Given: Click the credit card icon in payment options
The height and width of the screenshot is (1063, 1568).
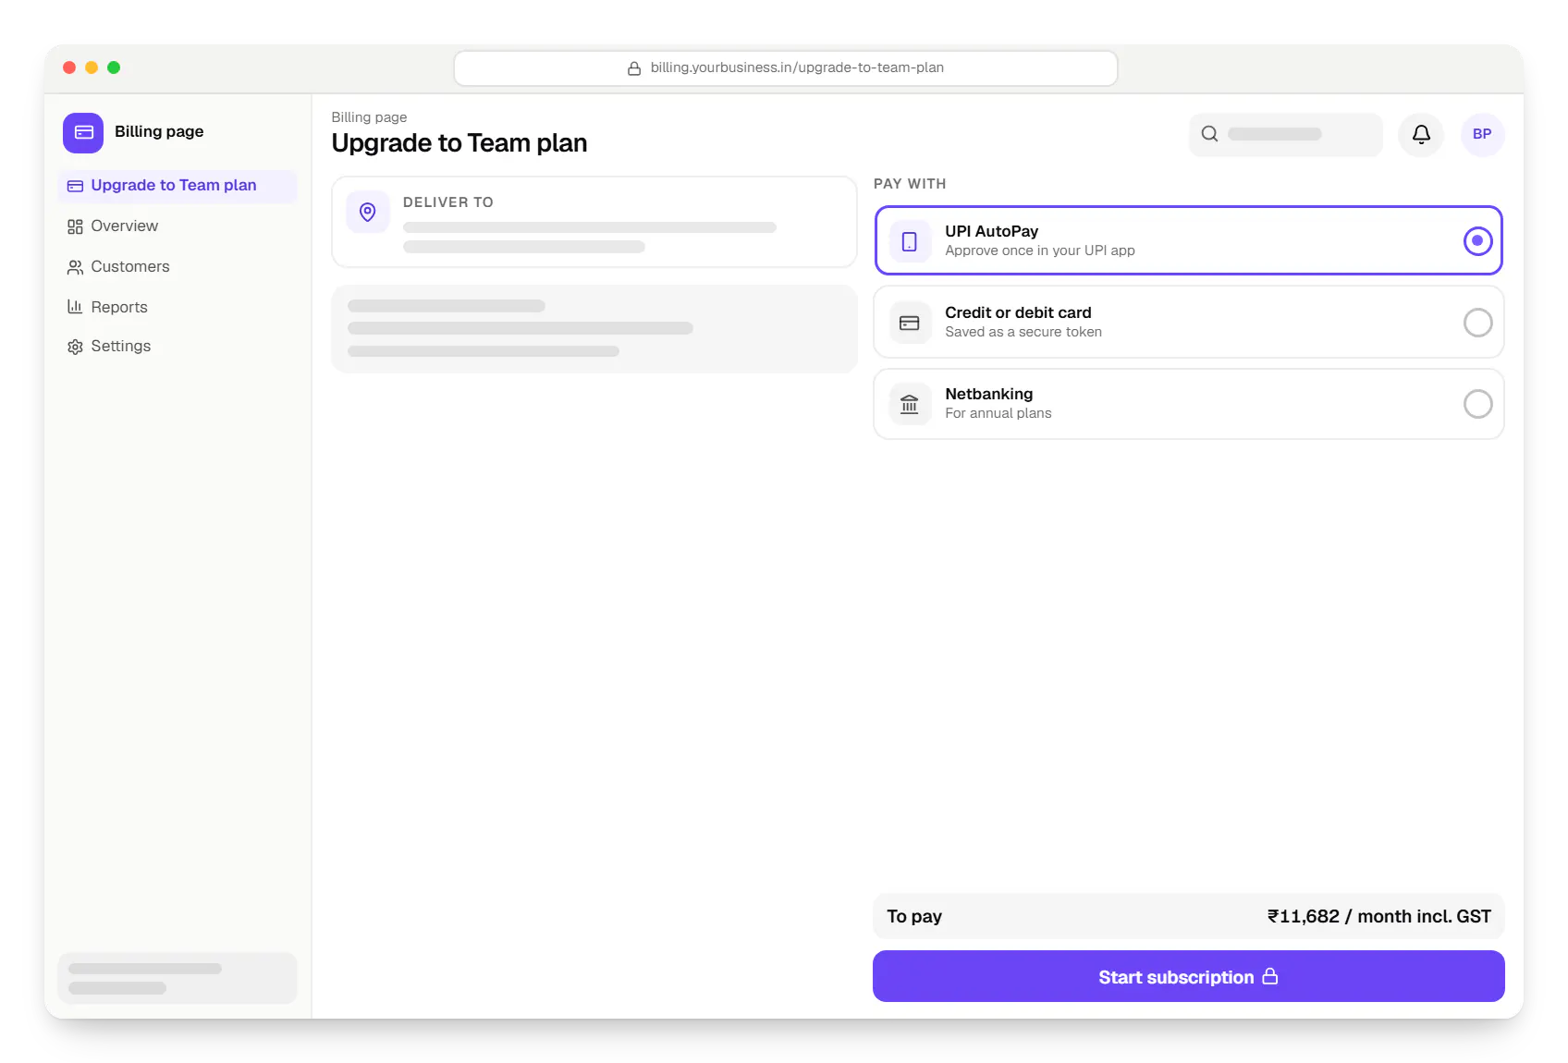Looking at the screenshot, I should coord(910,323).
